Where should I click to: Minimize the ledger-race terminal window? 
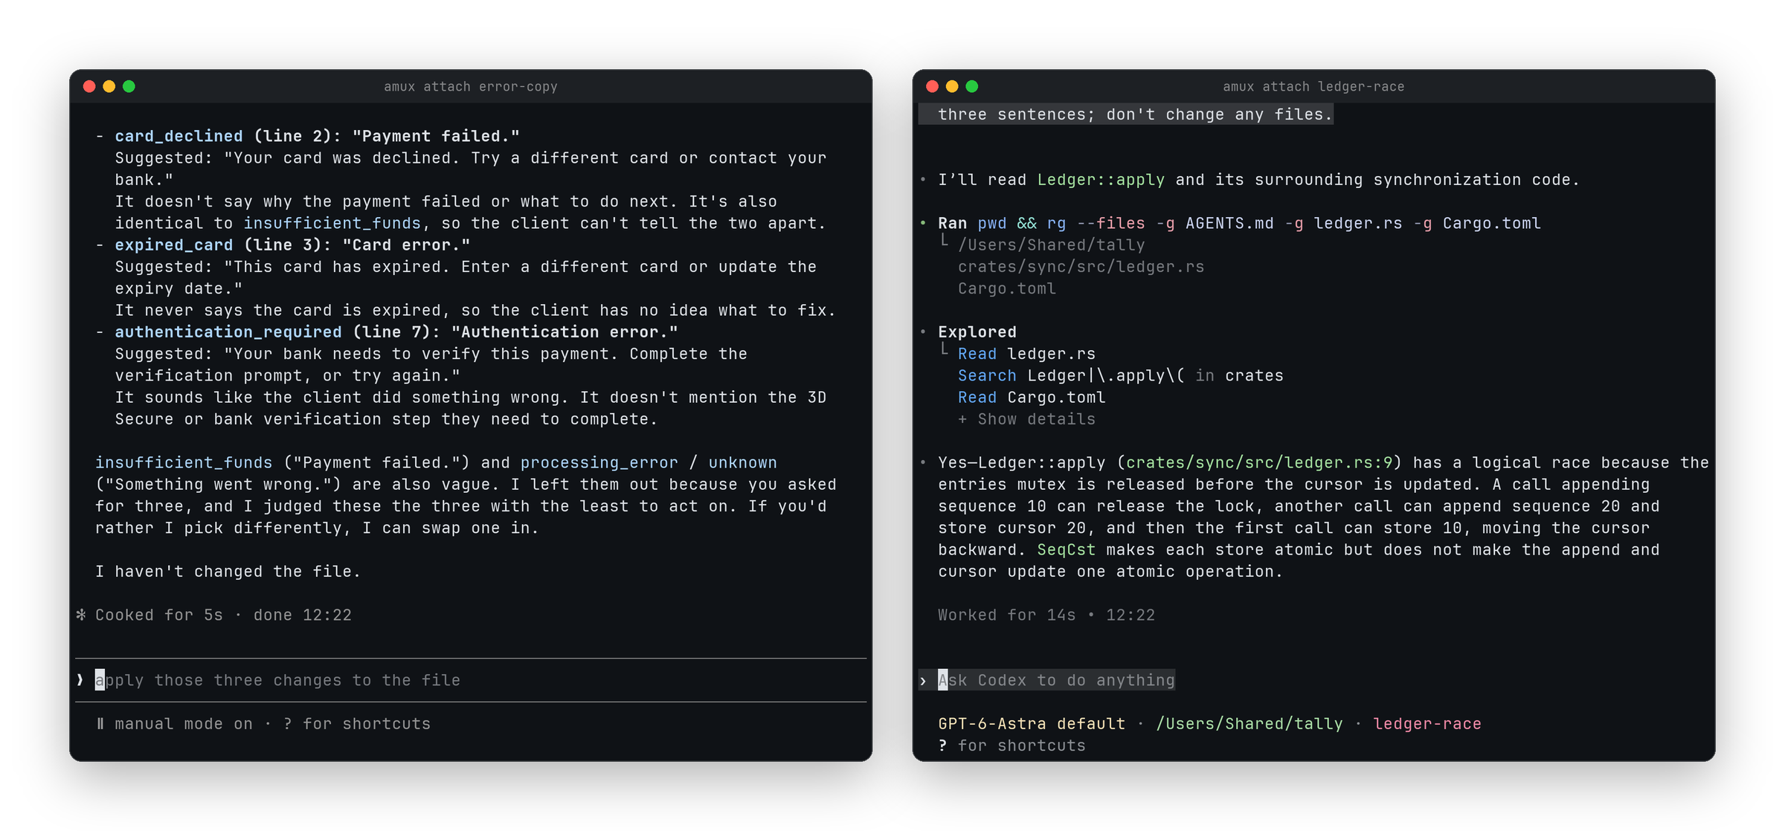(952, 86)
